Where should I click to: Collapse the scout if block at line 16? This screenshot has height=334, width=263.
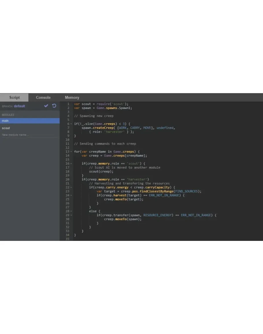click(71, 164)
